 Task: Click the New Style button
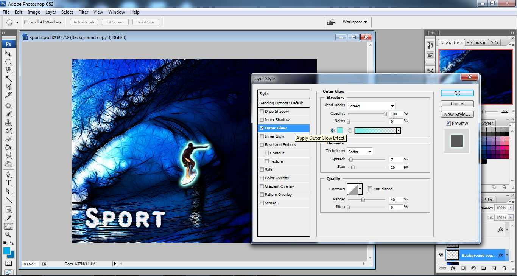tap(457, 114)
